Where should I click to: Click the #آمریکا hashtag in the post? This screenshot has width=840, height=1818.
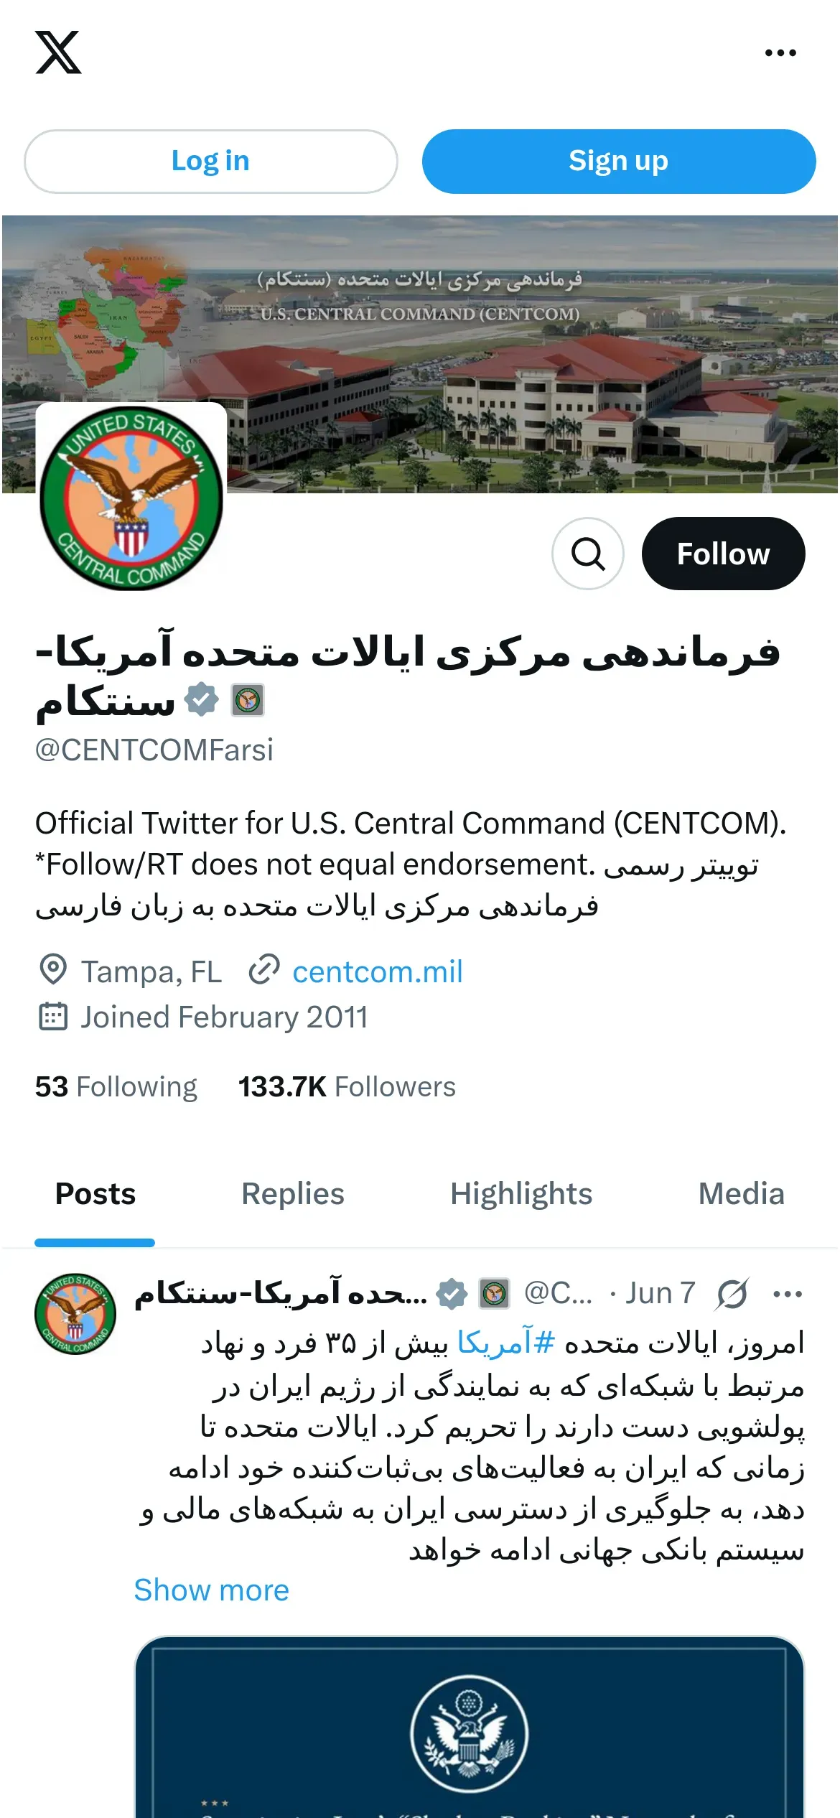(506, 1343)
